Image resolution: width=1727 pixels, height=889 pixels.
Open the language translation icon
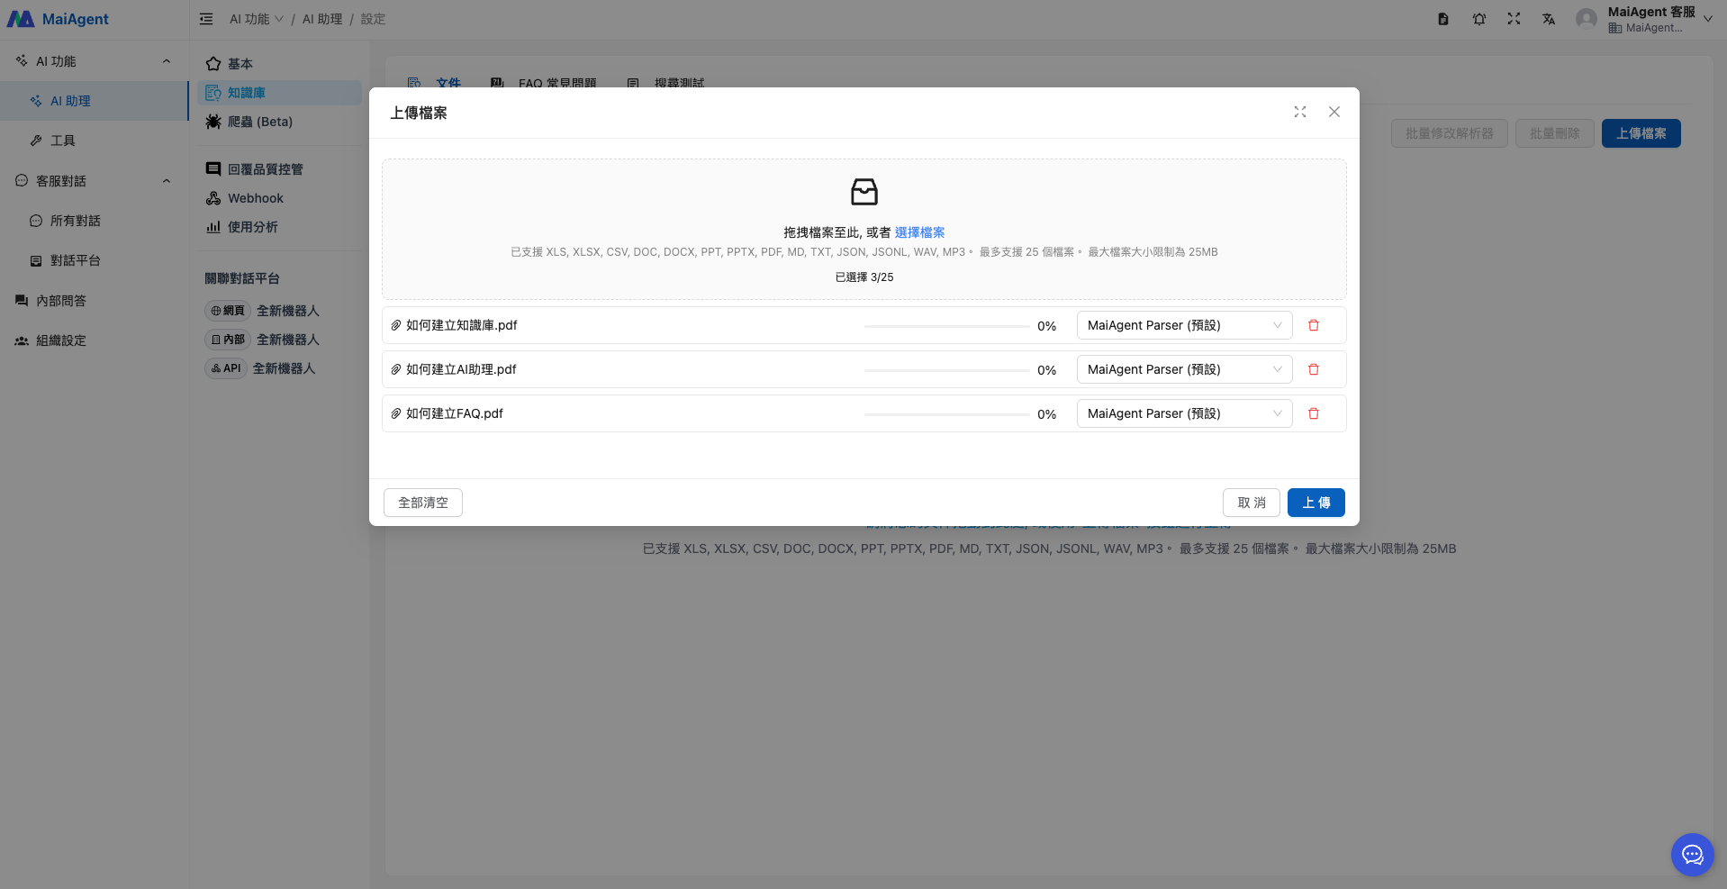pos(1548,19)
